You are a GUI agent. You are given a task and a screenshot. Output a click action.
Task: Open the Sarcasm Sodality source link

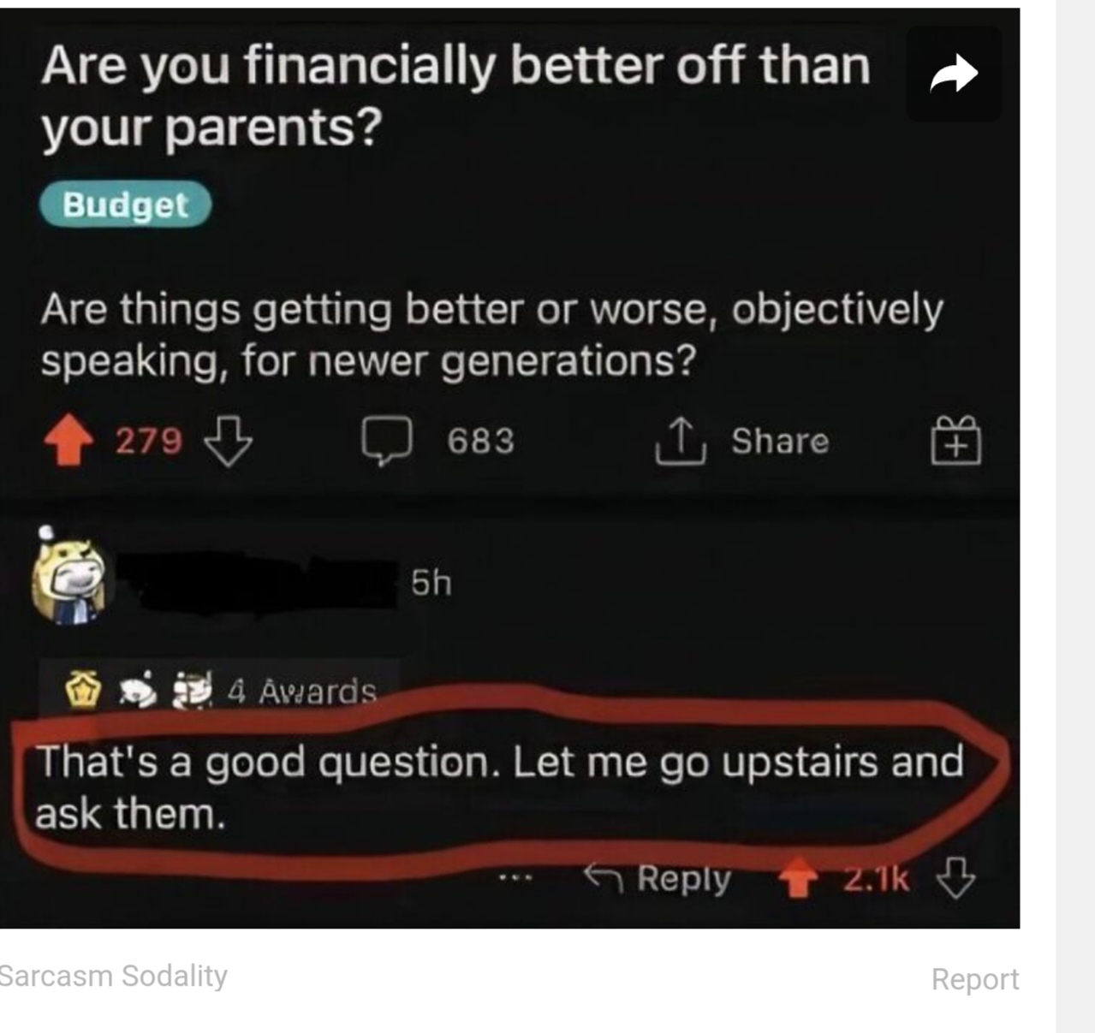coord(114,976)
